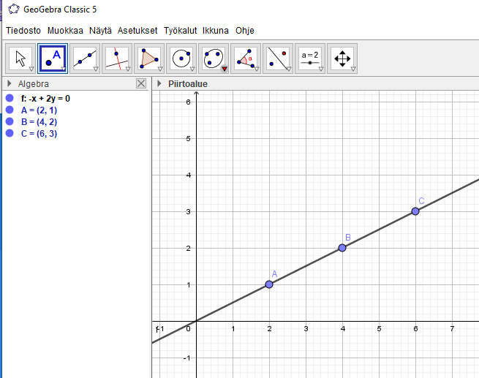Select the Point tool
Screen dimensions: 479x378
tap(53, 58)
